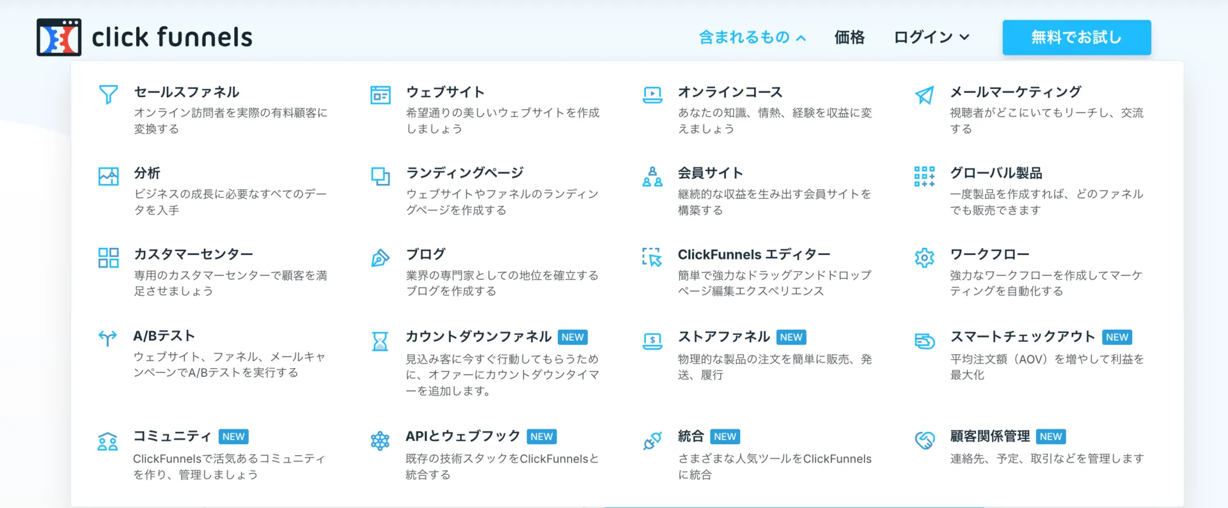Viewport: 1228px width, 508px height.
Task: Click the funnel icon beside セールスファネル
Action: coord(108,95)
